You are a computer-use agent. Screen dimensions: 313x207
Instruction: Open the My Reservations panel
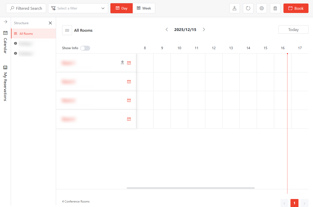tap(6, 82)
